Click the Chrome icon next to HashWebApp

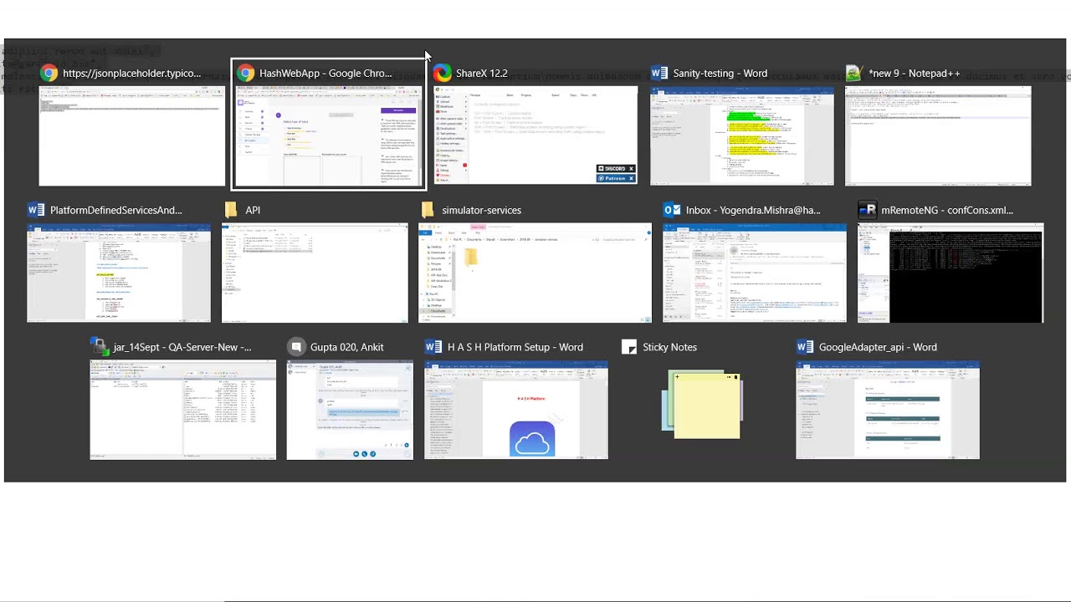(246, 74)
